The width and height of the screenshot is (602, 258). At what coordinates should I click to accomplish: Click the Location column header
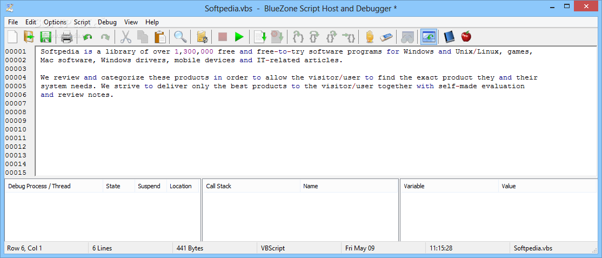pos(183,186)
